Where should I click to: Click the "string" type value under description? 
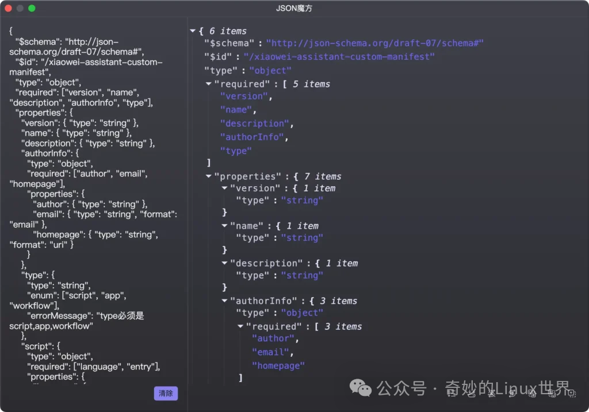(x=302, y=275)
